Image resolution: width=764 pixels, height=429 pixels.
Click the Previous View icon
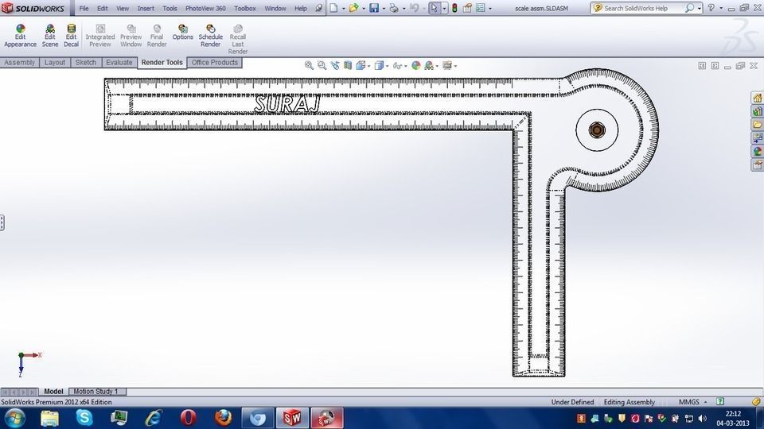pos(335,65)
